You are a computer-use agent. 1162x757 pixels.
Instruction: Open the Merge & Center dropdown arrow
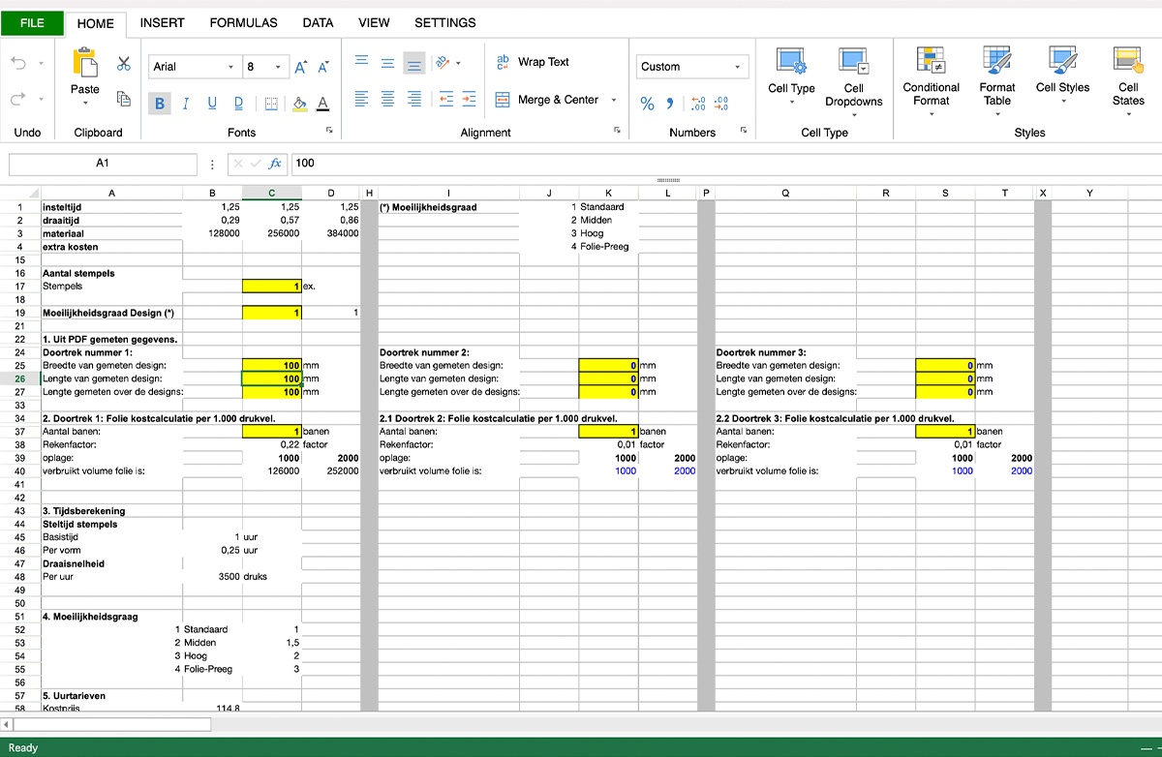[614, 100]
